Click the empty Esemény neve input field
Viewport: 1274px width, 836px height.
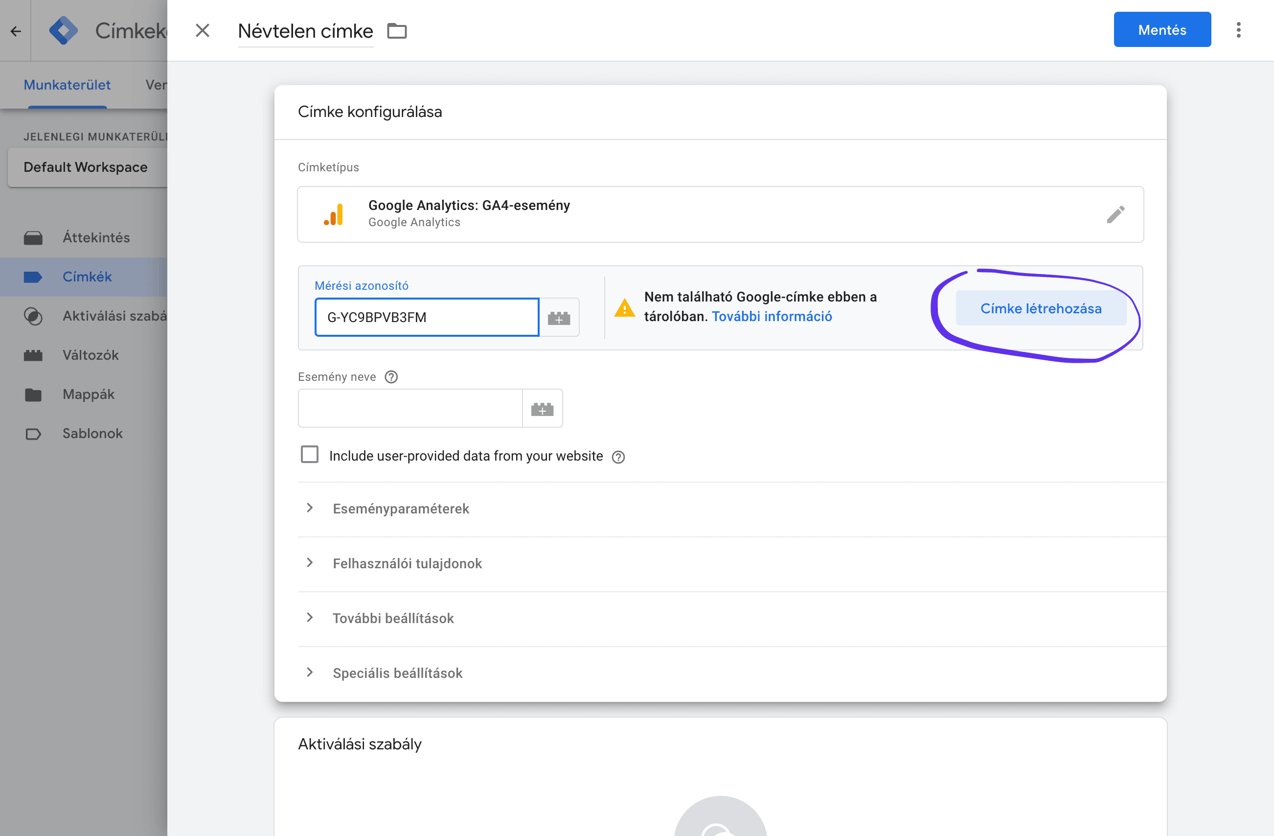[410, 409]
